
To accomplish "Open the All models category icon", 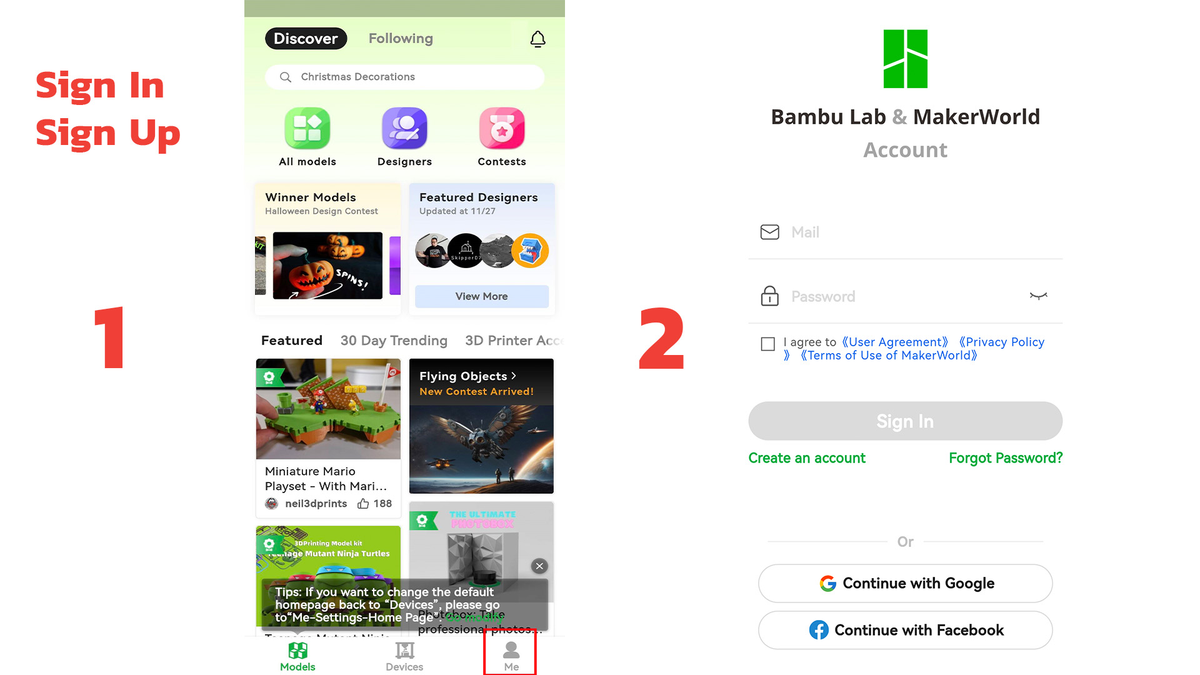I will [x=307, y=128].
